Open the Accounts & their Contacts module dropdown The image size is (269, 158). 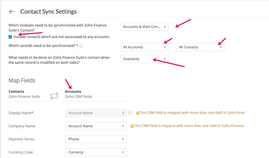tap(144, 27)
